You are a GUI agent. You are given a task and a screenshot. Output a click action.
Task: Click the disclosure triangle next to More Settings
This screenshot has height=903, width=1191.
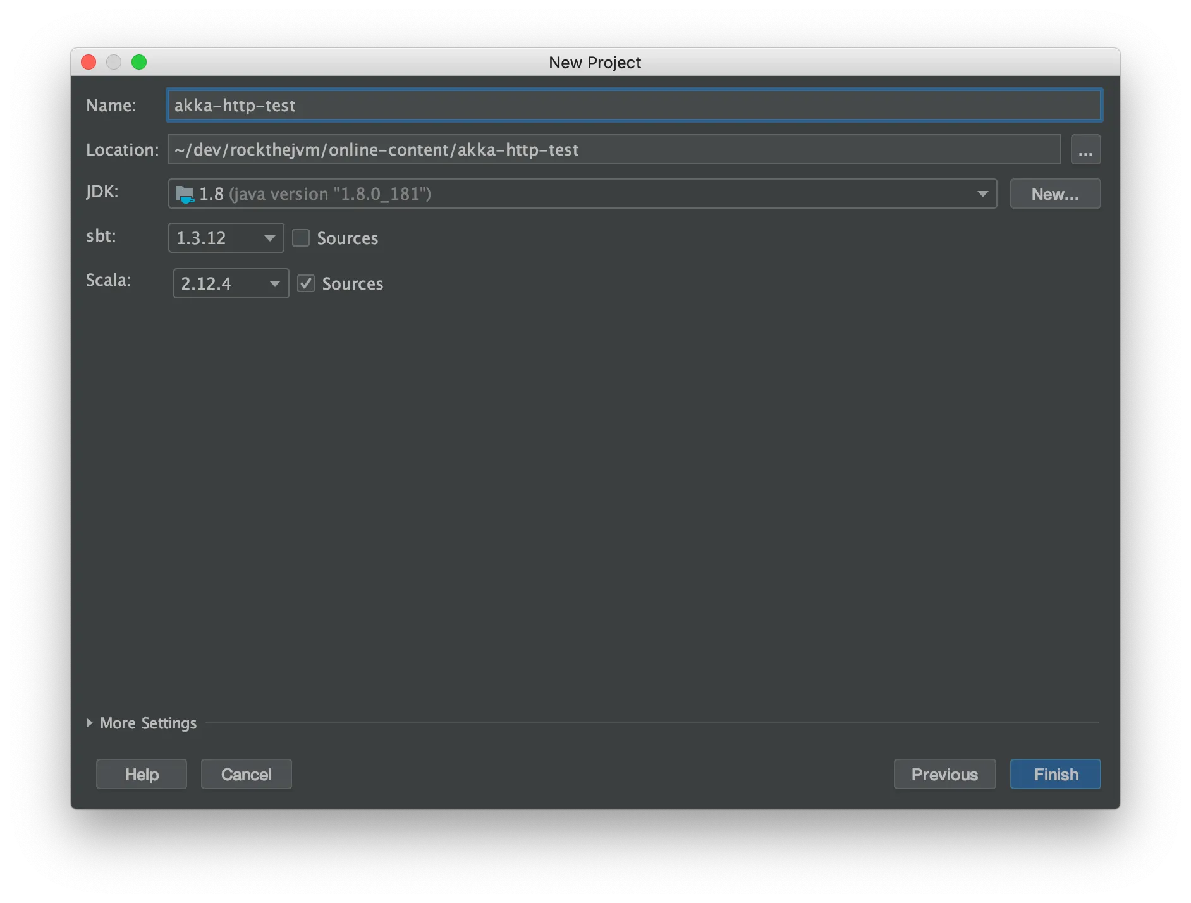90,723
